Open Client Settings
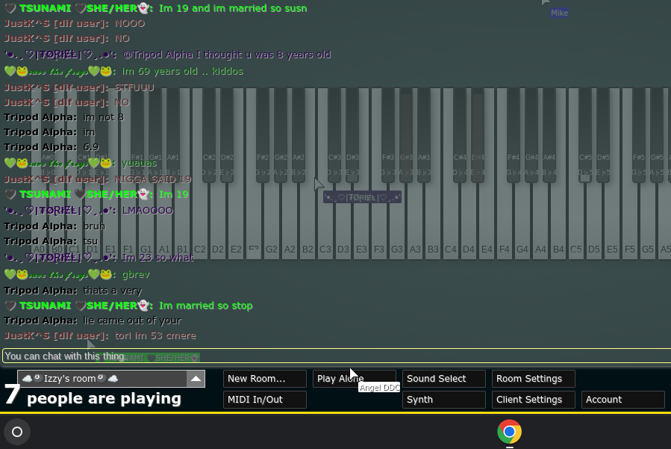Screen dimensions: 671x449 click(x=533, y=400)
